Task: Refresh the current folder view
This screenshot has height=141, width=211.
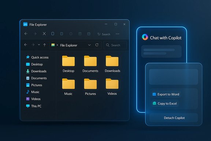Action: (97, 45)
